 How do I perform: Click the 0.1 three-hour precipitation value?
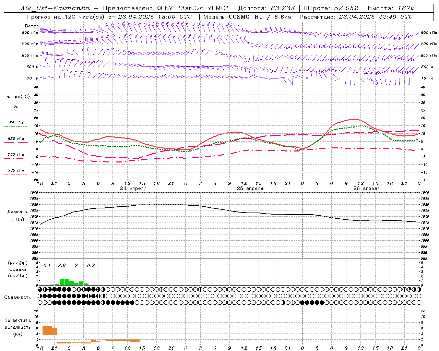pos(47,266)
